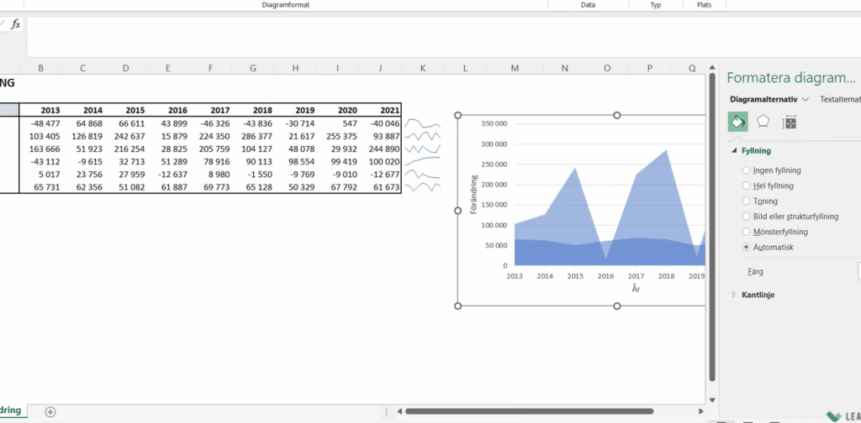Expand the Kantlinje section
Image resolution: width=861 pixels, height=423 pixels.
pyautogui.click(x=734, y=295)
